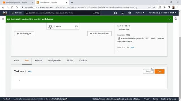Open the Unified Settings link
This screenshot has height=101, width=181.
(x=60, y=99)
